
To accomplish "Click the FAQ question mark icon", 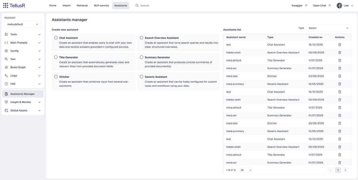I will 6,84.
